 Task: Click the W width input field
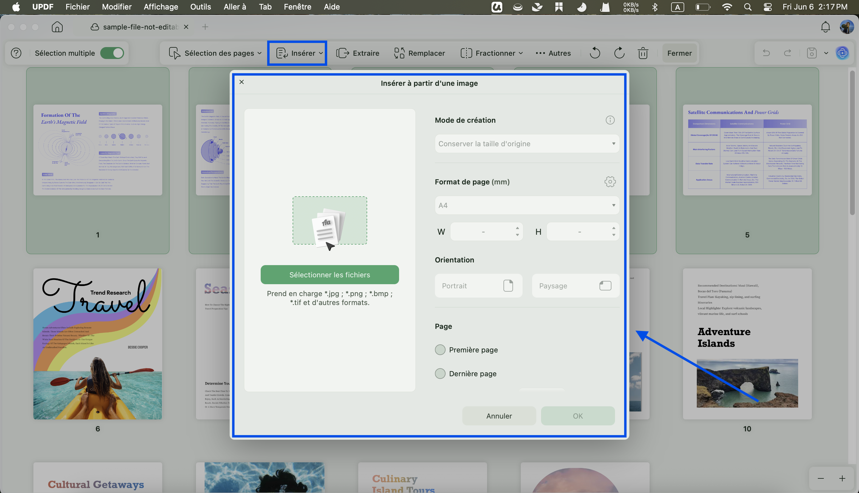point(483,231)
